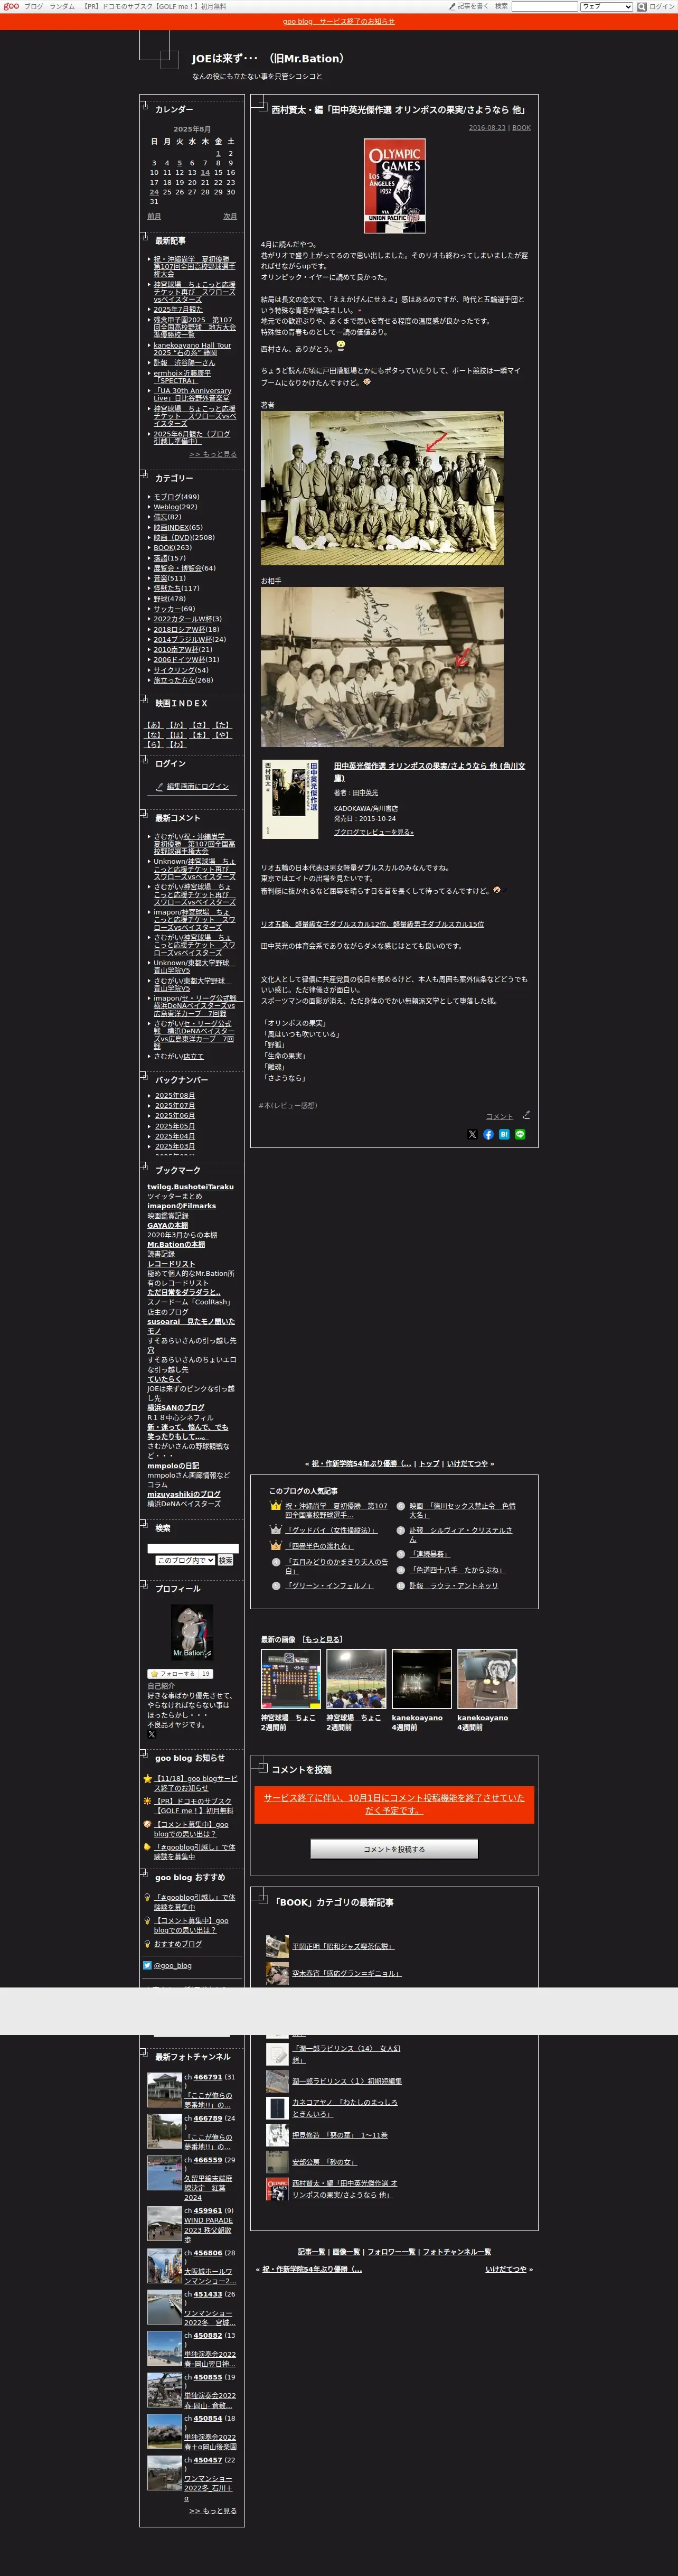Open the 半藤正明 昭和ジャズ喫茶伝説 thumbnail
Screen dimensions: 678x2576
click(277, 1945)
